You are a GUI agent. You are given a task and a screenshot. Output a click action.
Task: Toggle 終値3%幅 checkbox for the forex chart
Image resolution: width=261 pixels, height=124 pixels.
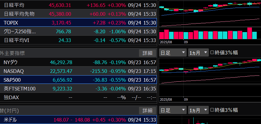pos(212,110)
